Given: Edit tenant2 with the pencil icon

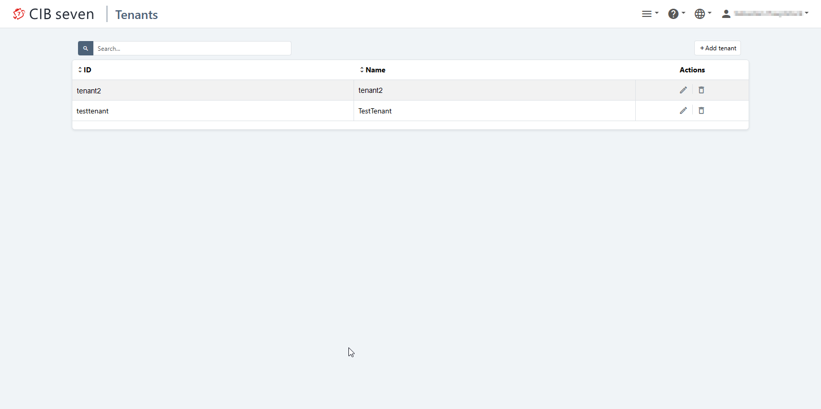Looking at the screenshot, I should point(683,90).
